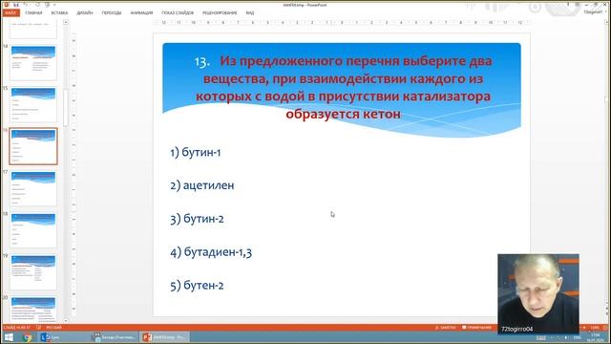The height and width of the screenshot is (344, 611).
Task: Click the PowerPoint taskbar button
Action: (164, 337)
